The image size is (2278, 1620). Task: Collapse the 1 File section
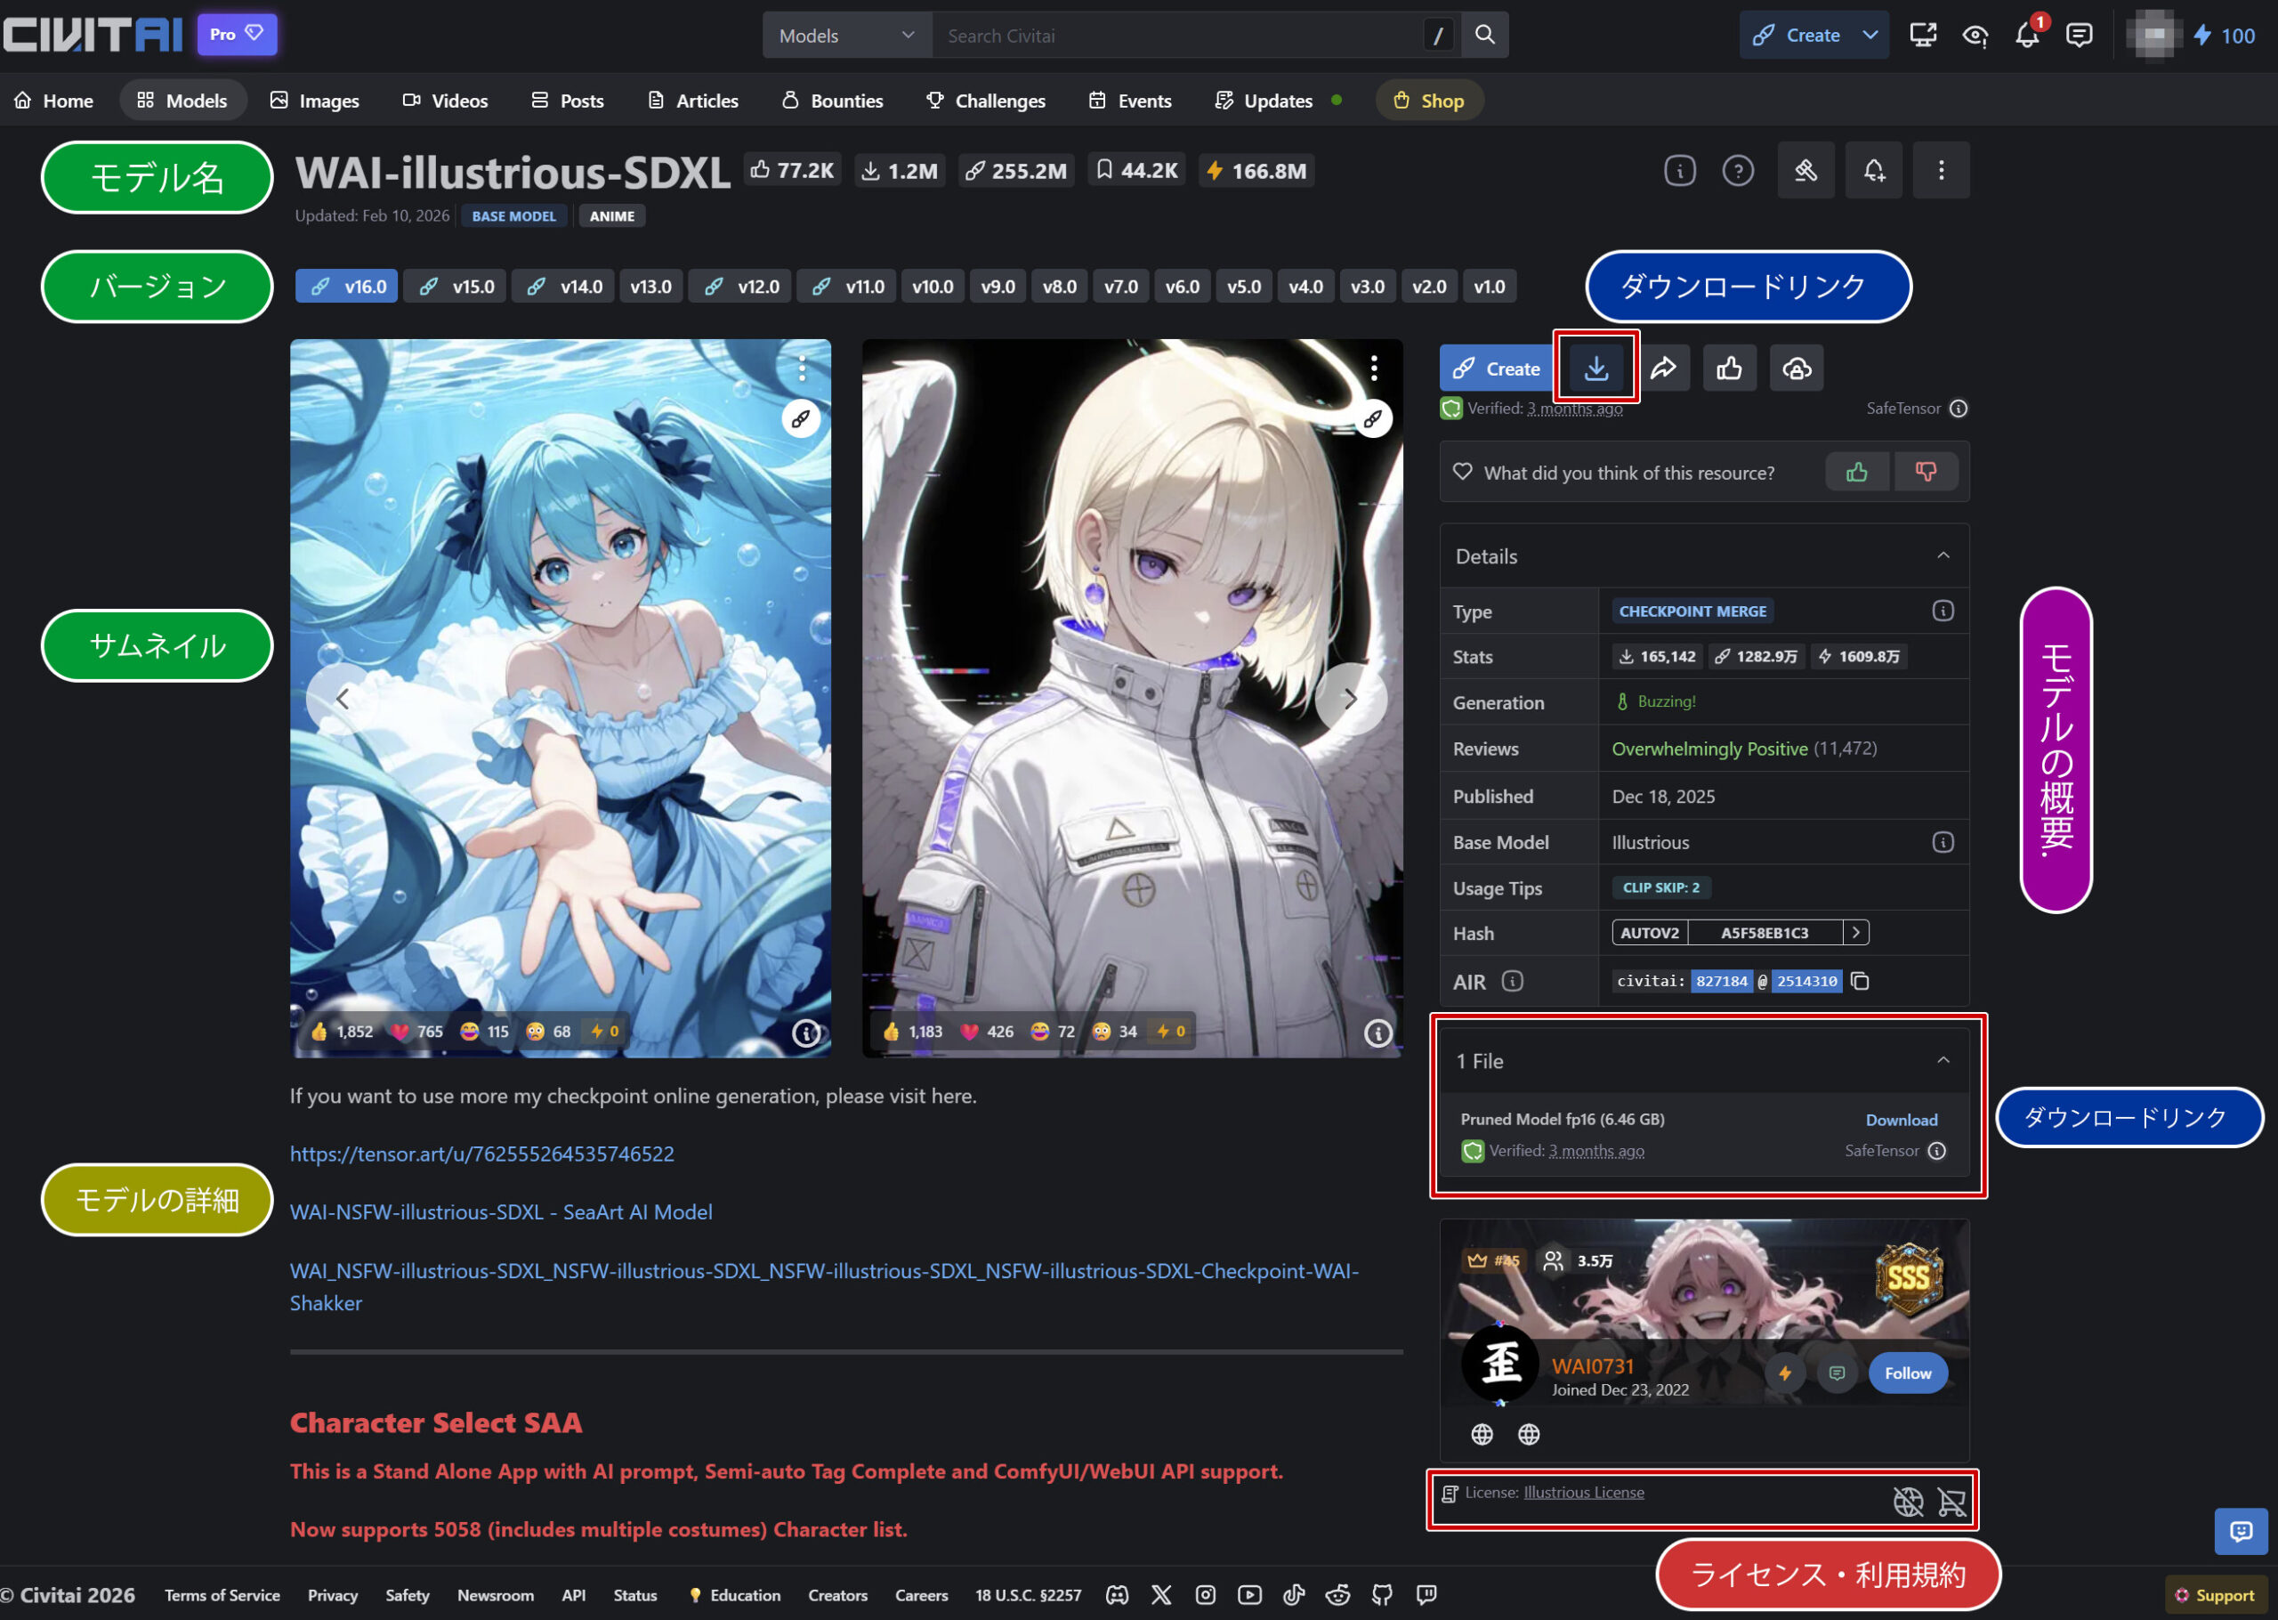tap(1942, 1060)
